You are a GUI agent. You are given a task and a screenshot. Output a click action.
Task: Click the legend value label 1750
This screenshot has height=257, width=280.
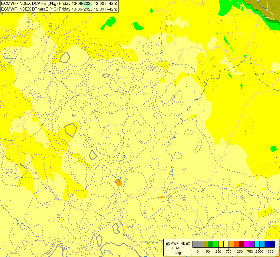click(x=249, y=252)
